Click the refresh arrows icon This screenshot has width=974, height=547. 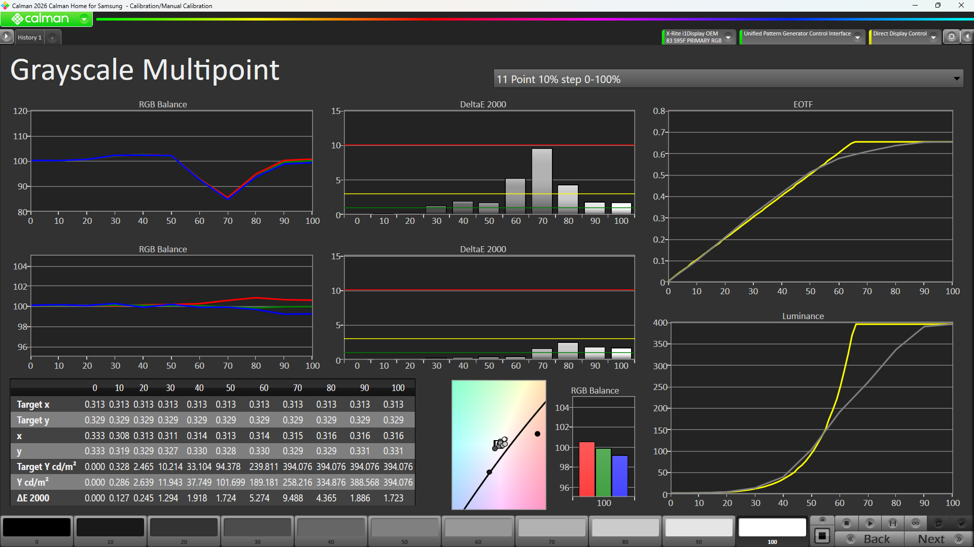click(x=938, y=523)
